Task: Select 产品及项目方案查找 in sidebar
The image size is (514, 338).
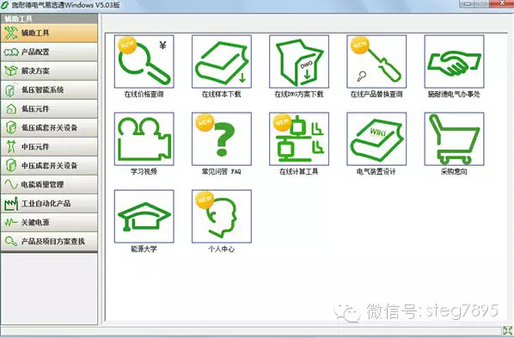Action: (x=49, y=242)
